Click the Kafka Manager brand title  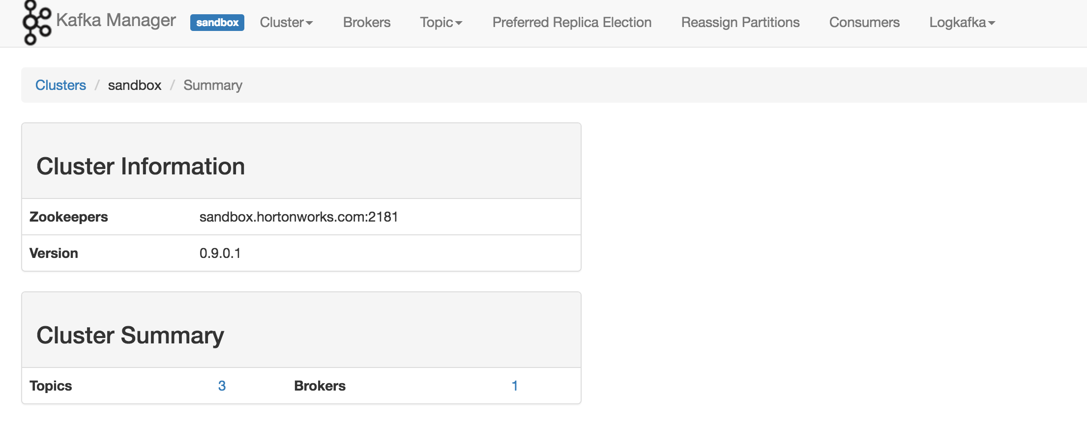[116, 20]
